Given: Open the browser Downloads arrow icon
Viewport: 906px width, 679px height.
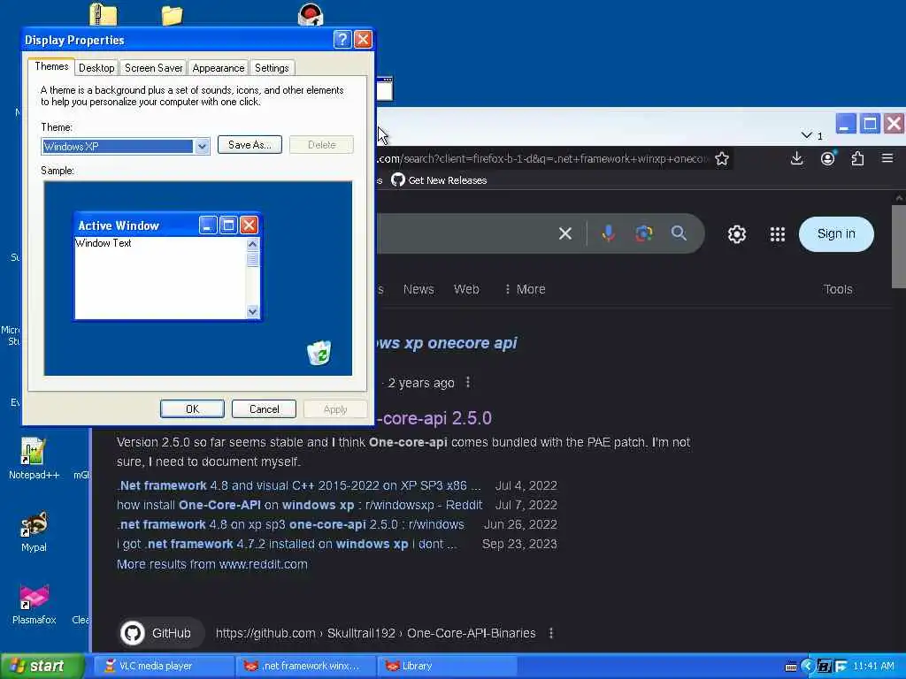Looking at the screenshot, I should pyautogui.click(x=797, y=158).
